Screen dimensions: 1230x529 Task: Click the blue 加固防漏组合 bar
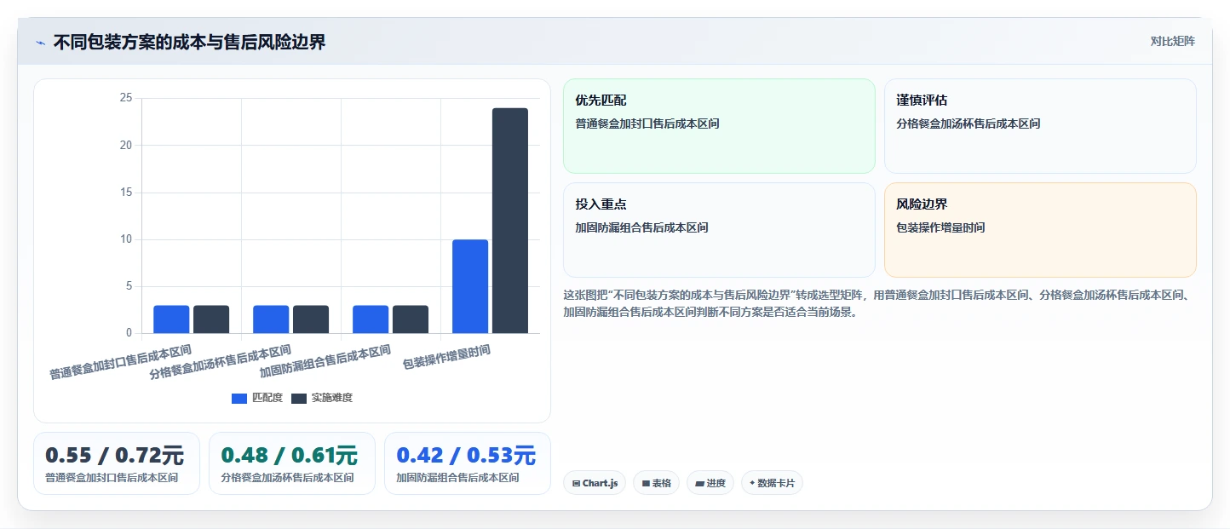tap(371, 319)
